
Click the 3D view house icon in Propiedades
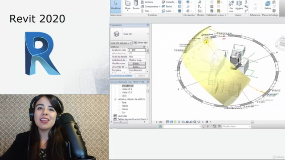click(116, 34)
